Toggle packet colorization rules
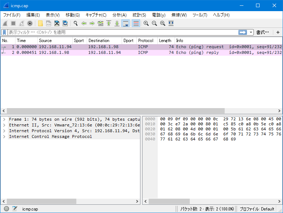Screen dimensions: 283x213 (x=136, y=23)
